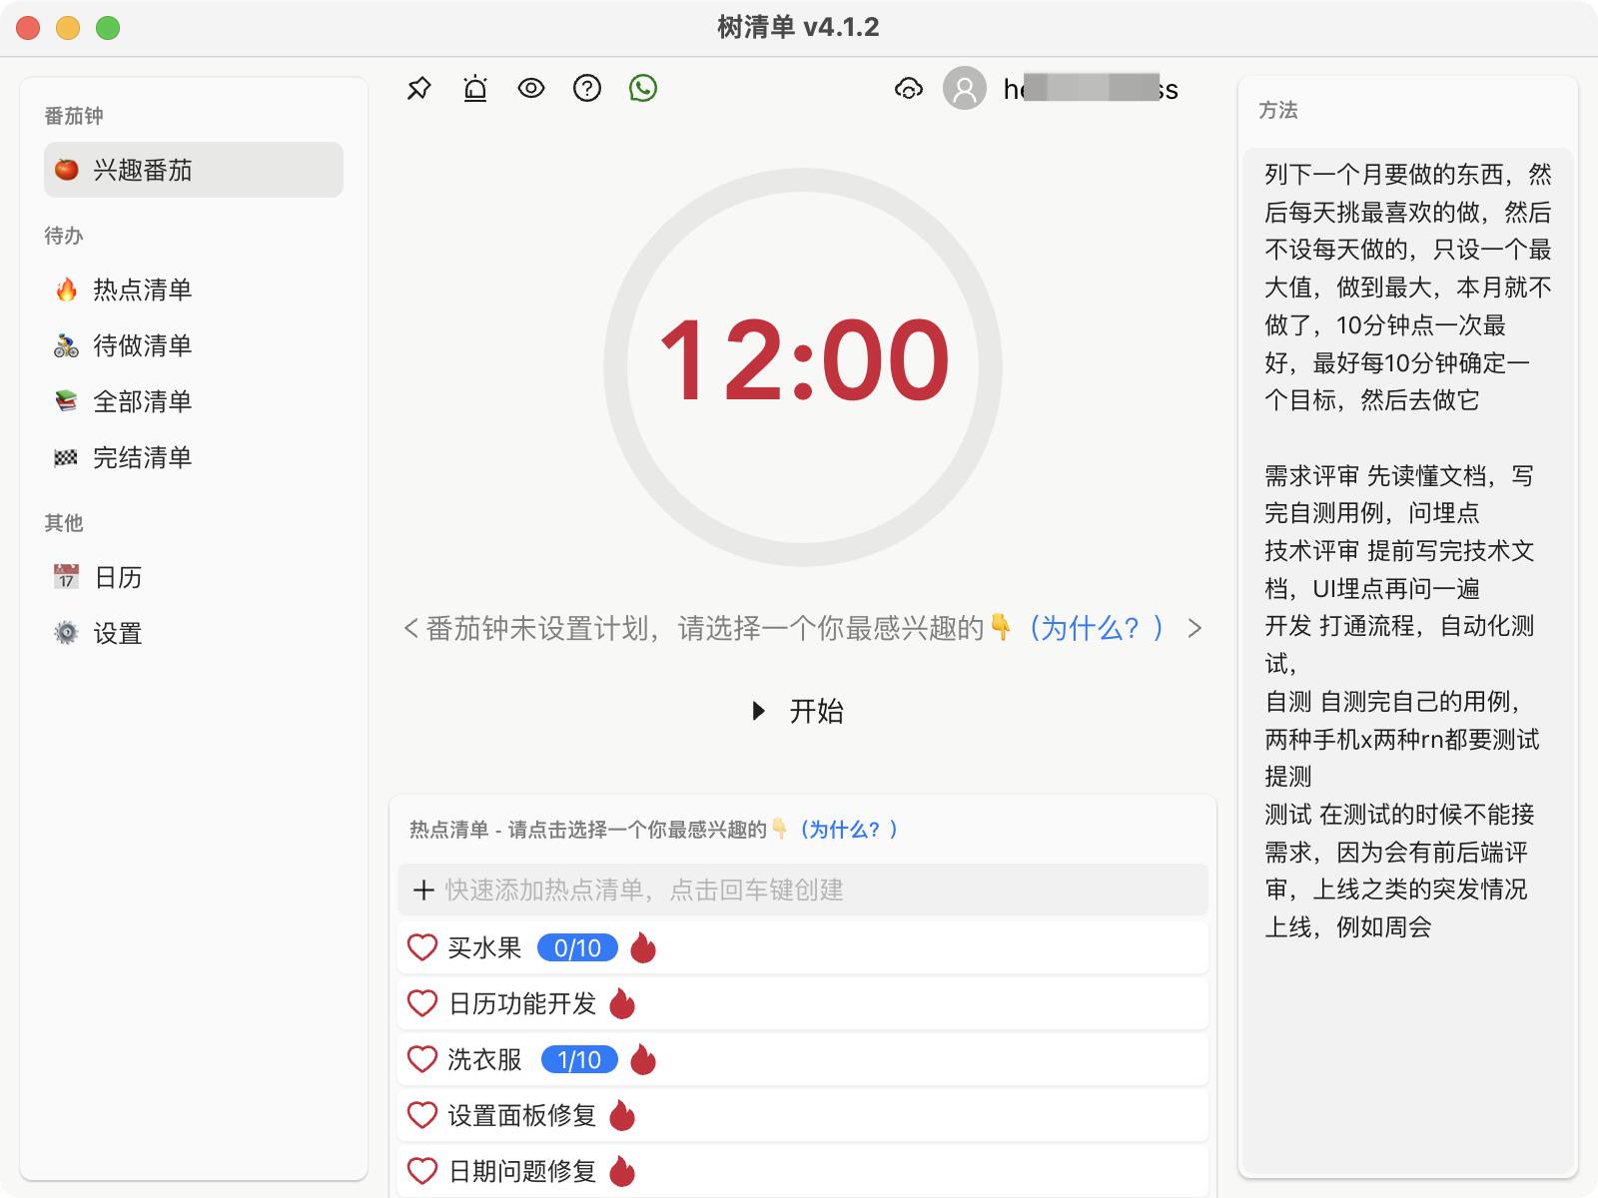Select 完结清单 from the sidebar

pyautogui.click(x=142, y=457)
